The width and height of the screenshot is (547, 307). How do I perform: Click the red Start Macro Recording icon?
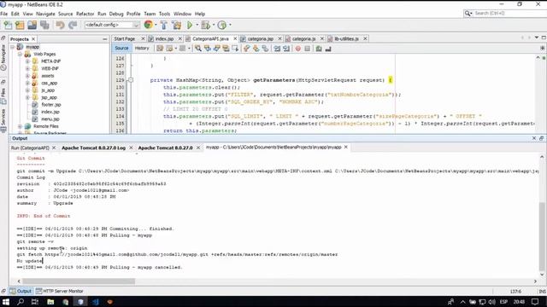click(298, 49)
